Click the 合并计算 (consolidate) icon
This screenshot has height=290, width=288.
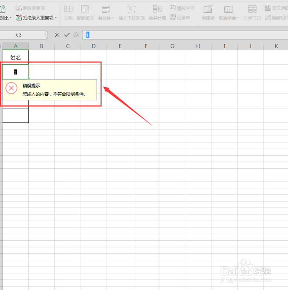(157, 9)
